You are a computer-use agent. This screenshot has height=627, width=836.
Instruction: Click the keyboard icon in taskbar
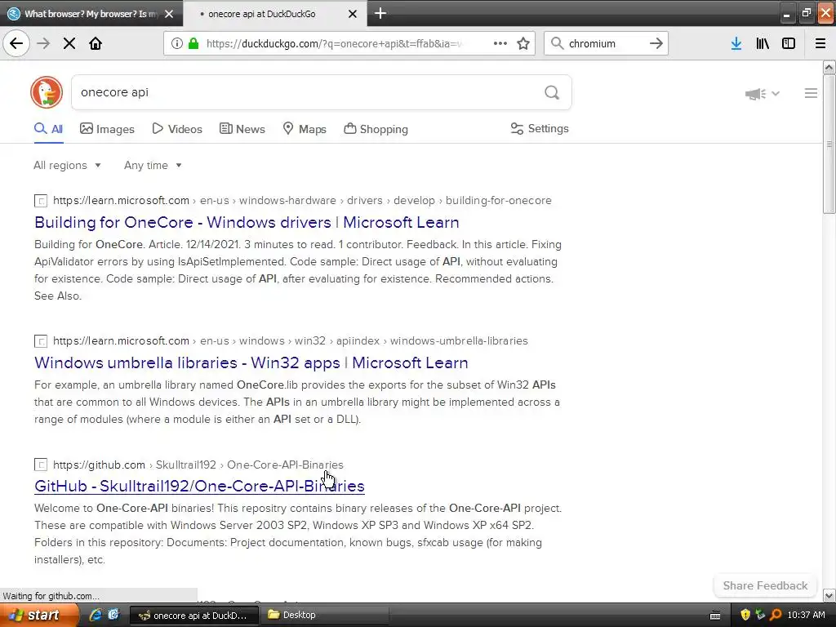[715, 616]
